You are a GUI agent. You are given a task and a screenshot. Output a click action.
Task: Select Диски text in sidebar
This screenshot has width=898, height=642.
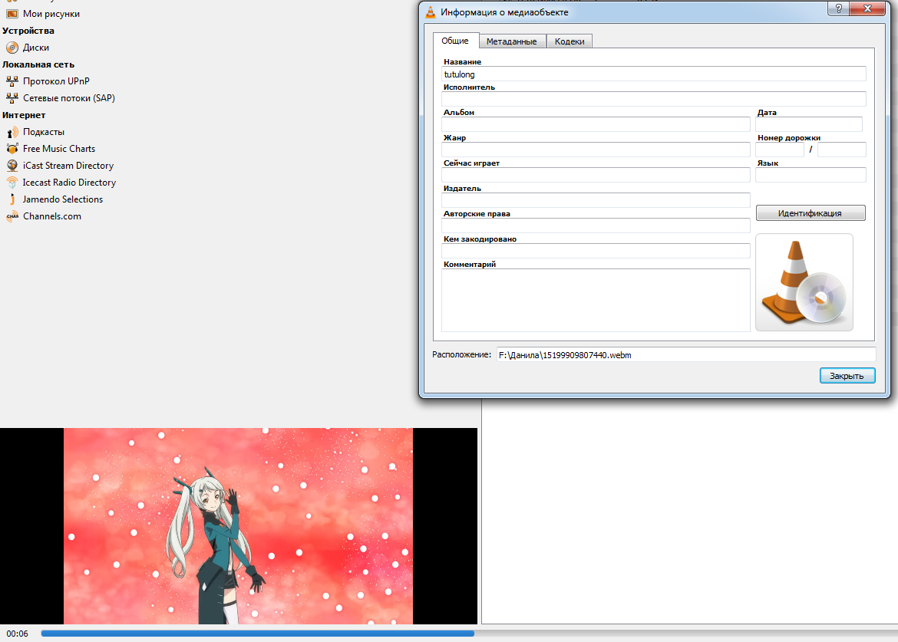pyautogui.click(x=36, y=48)
